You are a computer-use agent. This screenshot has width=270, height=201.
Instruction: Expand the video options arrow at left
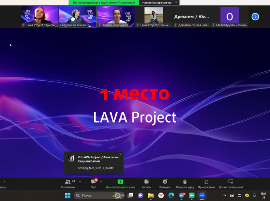[4, 182]
